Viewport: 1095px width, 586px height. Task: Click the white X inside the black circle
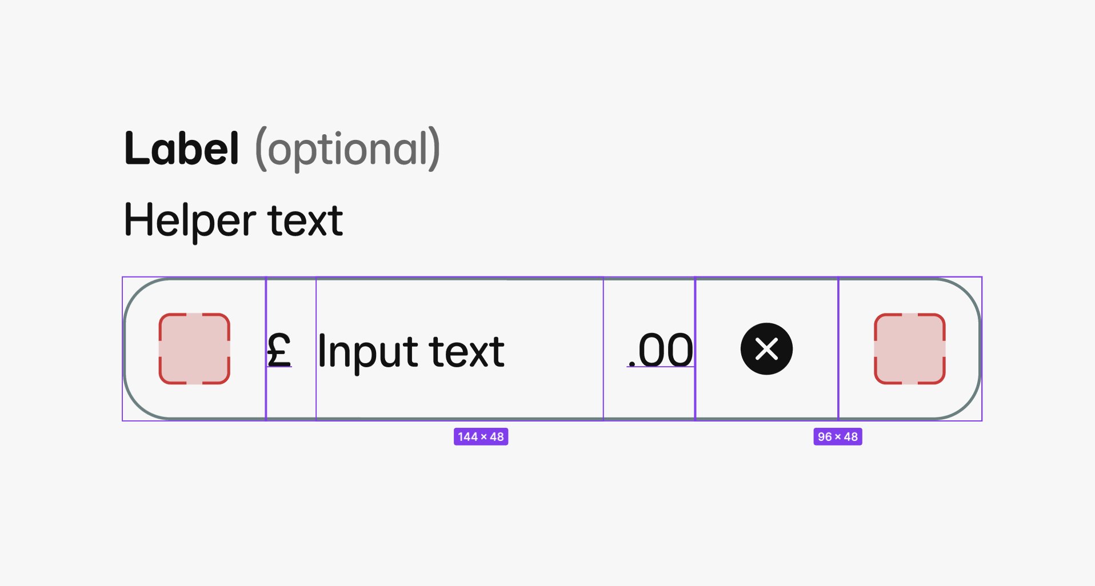tap(766, 349)
